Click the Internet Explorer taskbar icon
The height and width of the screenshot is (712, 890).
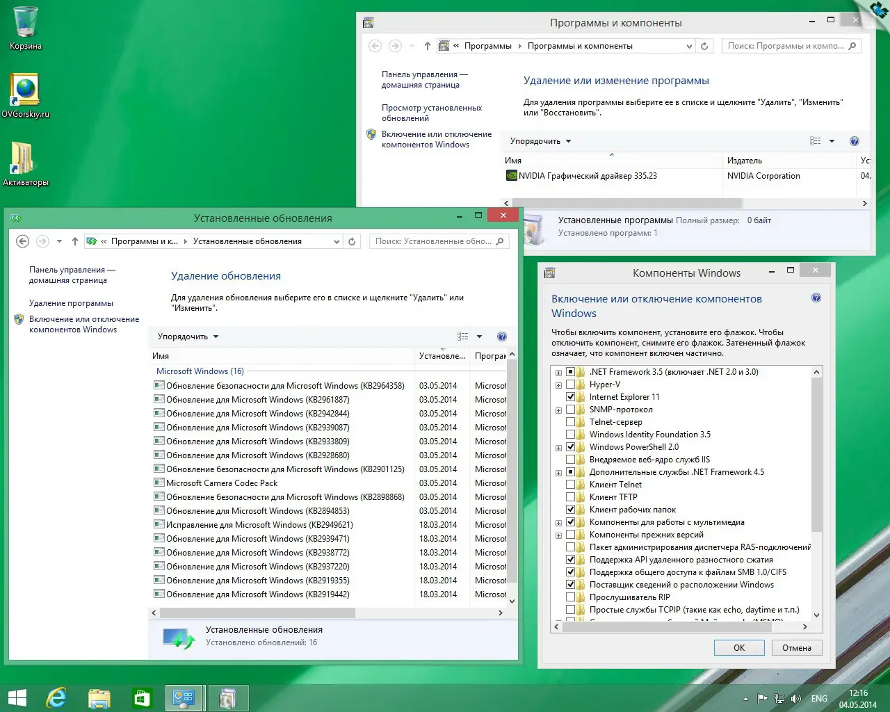click(x=56, y=697)
